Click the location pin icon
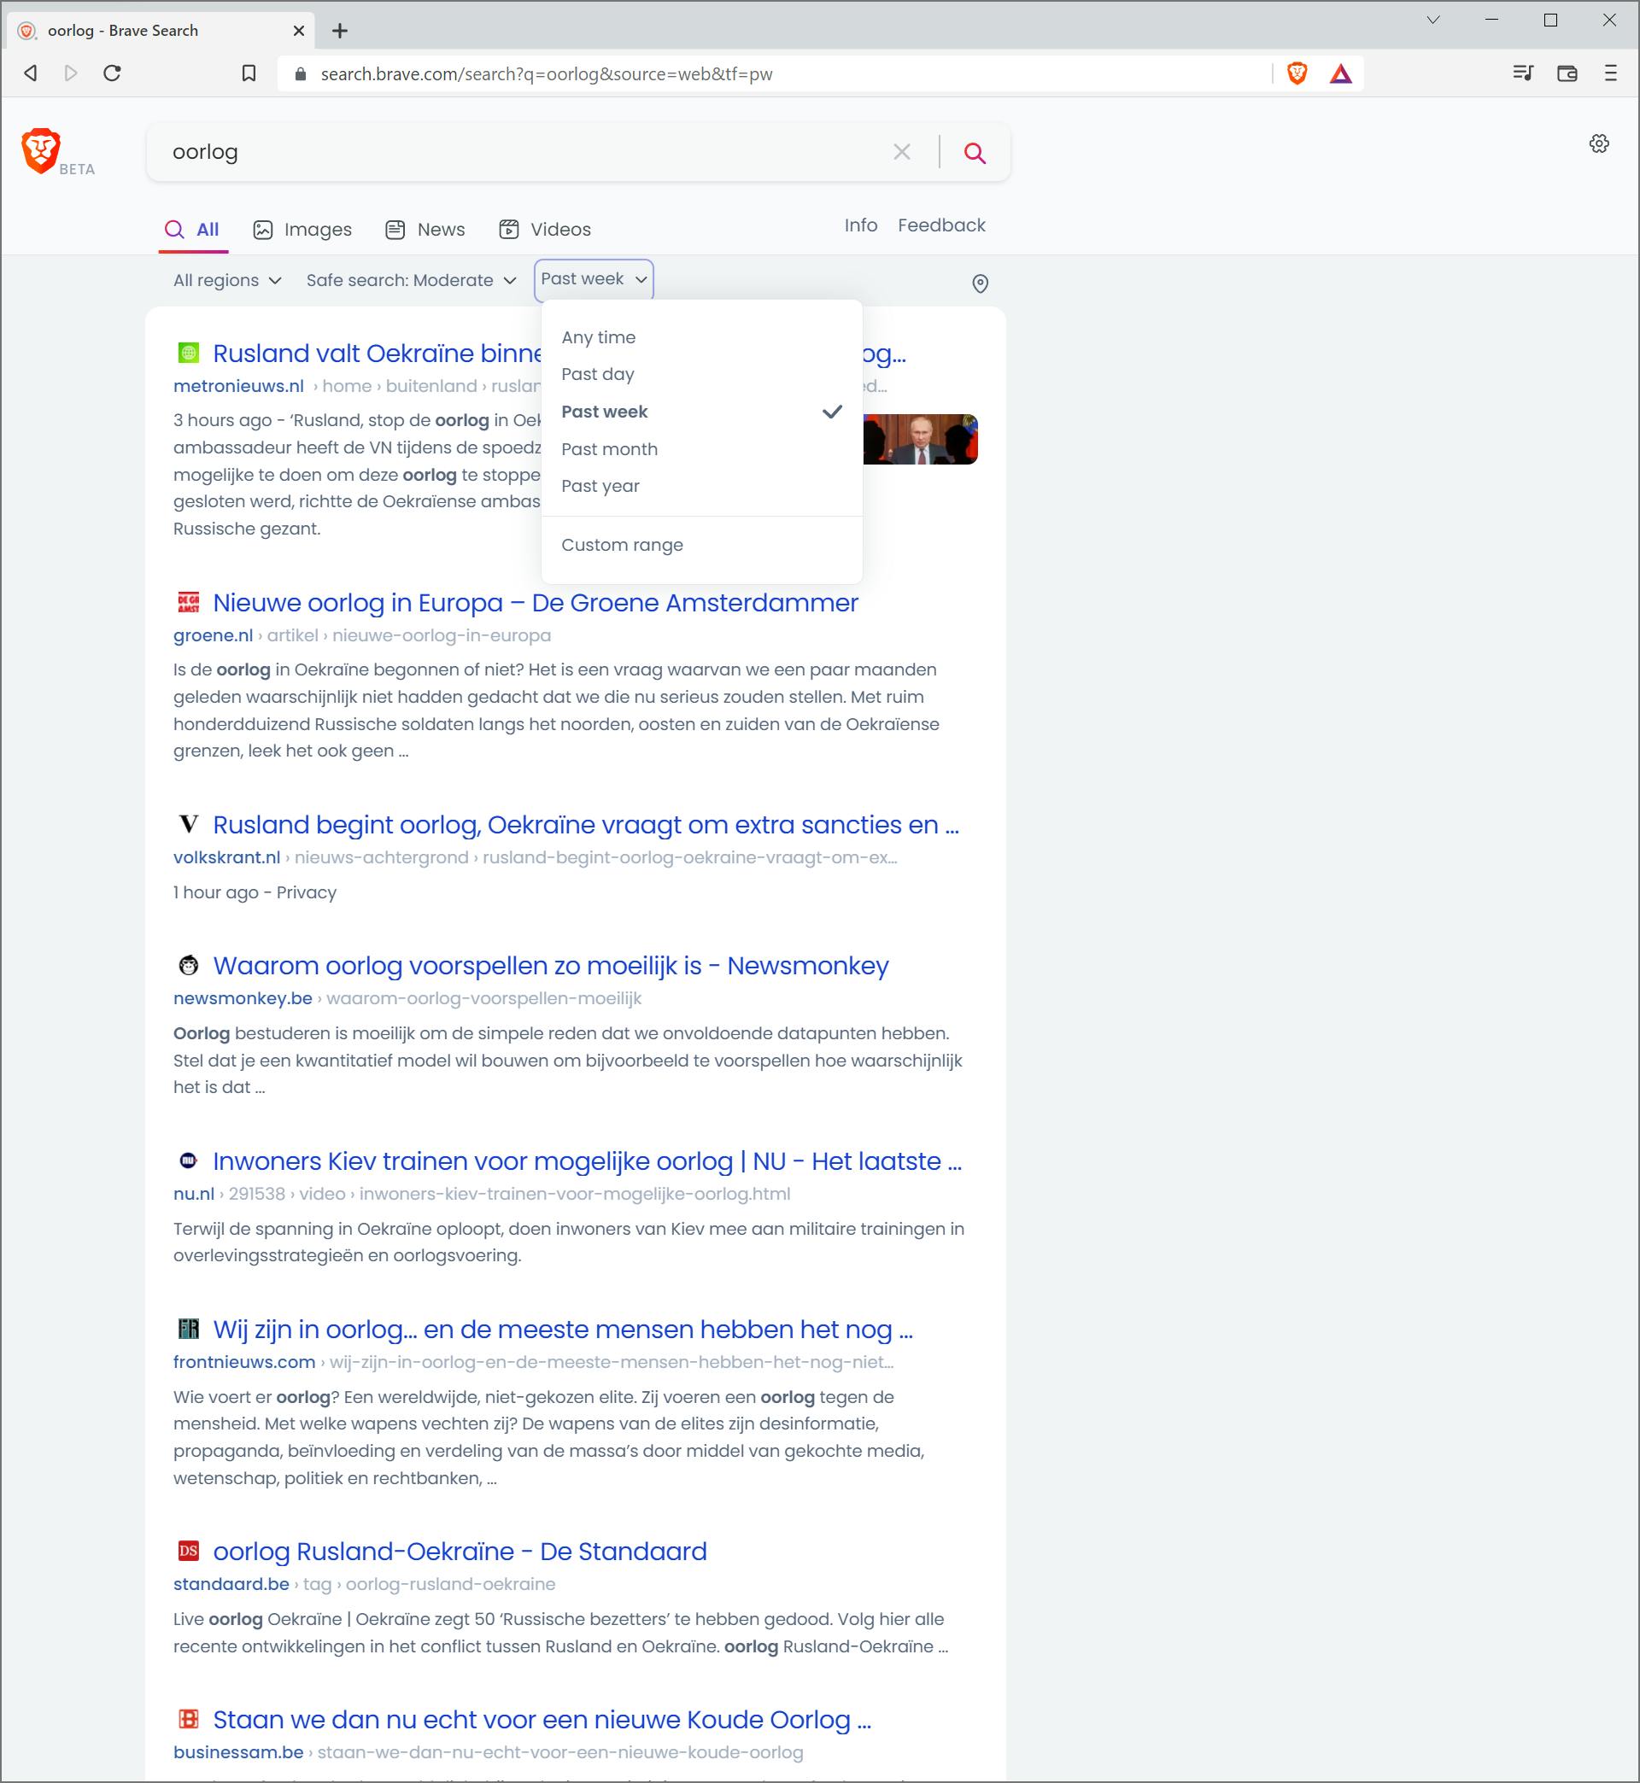1640x1783 pixels. click(980, 284)
